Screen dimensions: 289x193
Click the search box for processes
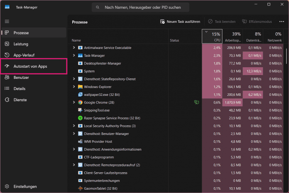point(140,7)
